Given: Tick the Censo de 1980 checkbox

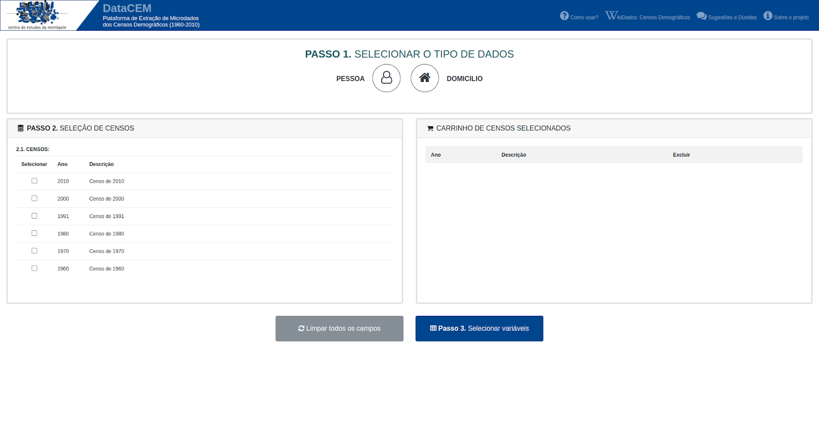Looking at the screenshot, I should point(34,233).
